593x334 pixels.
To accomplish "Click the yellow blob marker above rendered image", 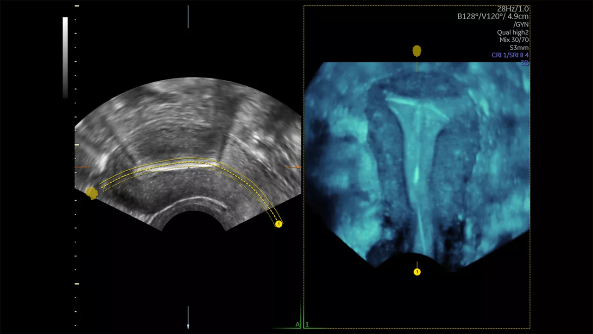I will [417, 51].
